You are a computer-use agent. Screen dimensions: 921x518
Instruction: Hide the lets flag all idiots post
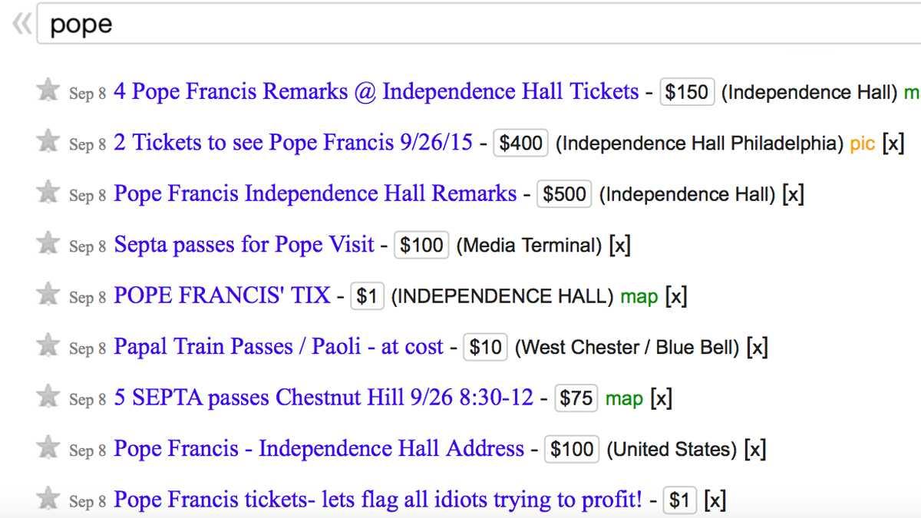coord(715,500)
